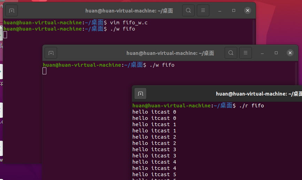Click second 'hello itcast 2' output line
The width and height of the screenshot is (302, 180).
154,143
